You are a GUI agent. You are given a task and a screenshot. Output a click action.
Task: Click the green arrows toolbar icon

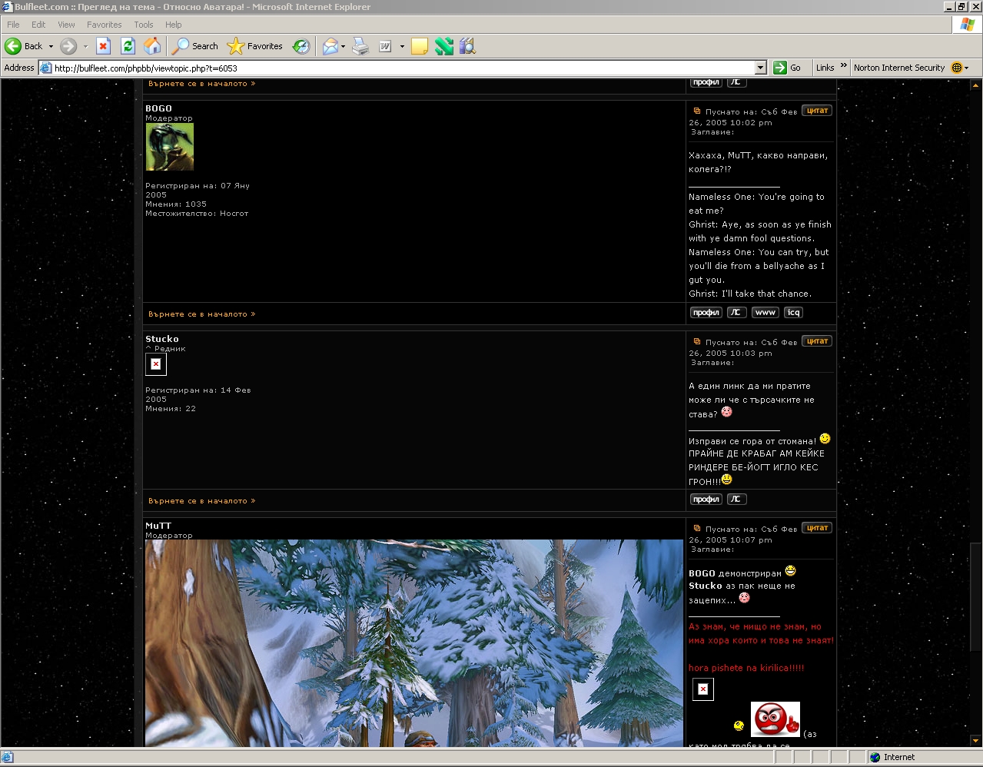coord(444,46)
